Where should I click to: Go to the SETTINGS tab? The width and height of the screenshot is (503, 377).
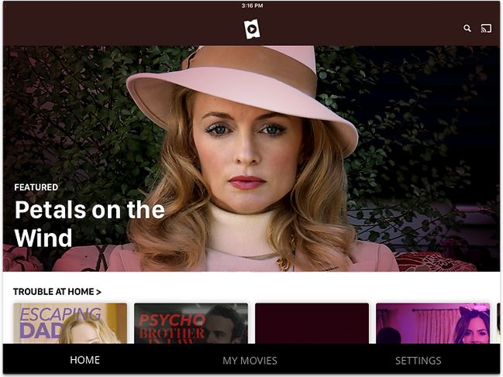[418, 361]
